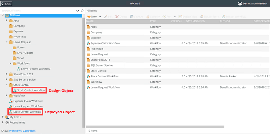The height and width of the screenshot is (134, 270).
Task: Click the Design Workflow toolbar item
Action: click(234, 17)
